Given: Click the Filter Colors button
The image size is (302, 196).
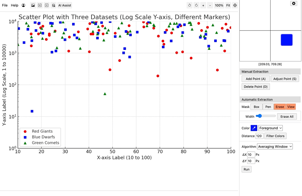Looking at the screenshot, I should (275, 136).
